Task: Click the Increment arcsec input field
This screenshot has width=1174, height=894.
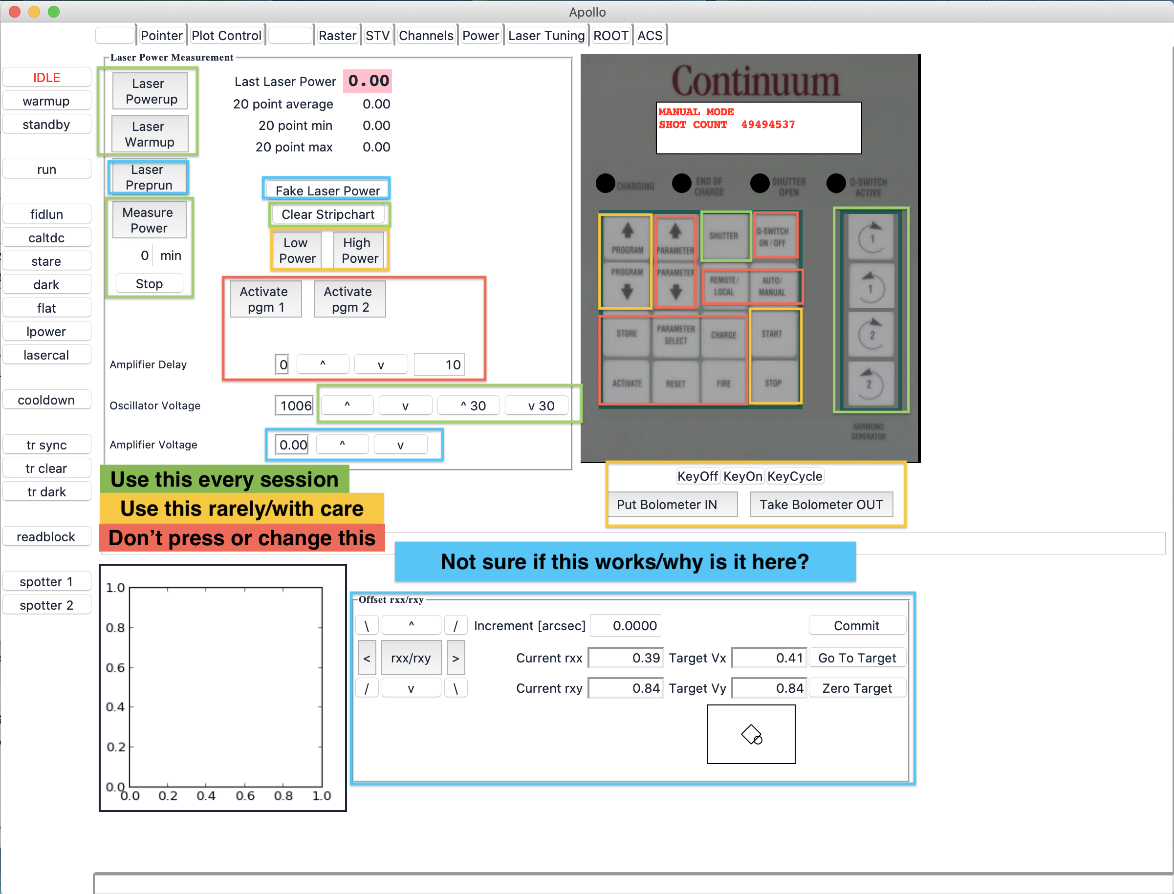Action: [626, 625]
